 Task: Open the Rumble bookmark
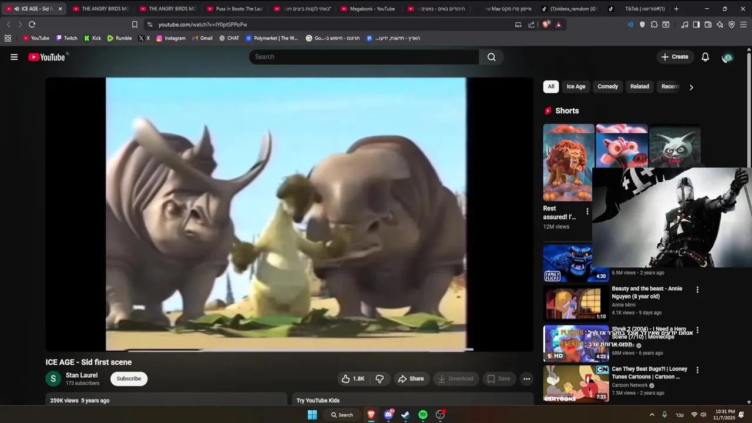(119, 38)
